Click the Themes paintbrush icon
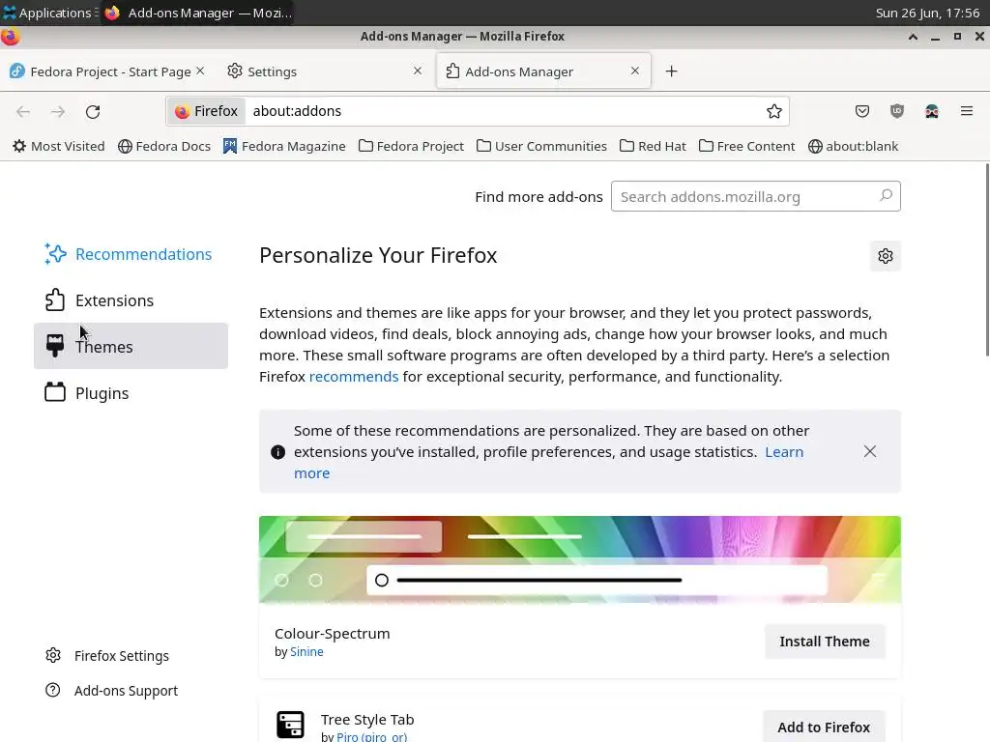This screenshot has width=990, height=742. [x=55, y=346]
